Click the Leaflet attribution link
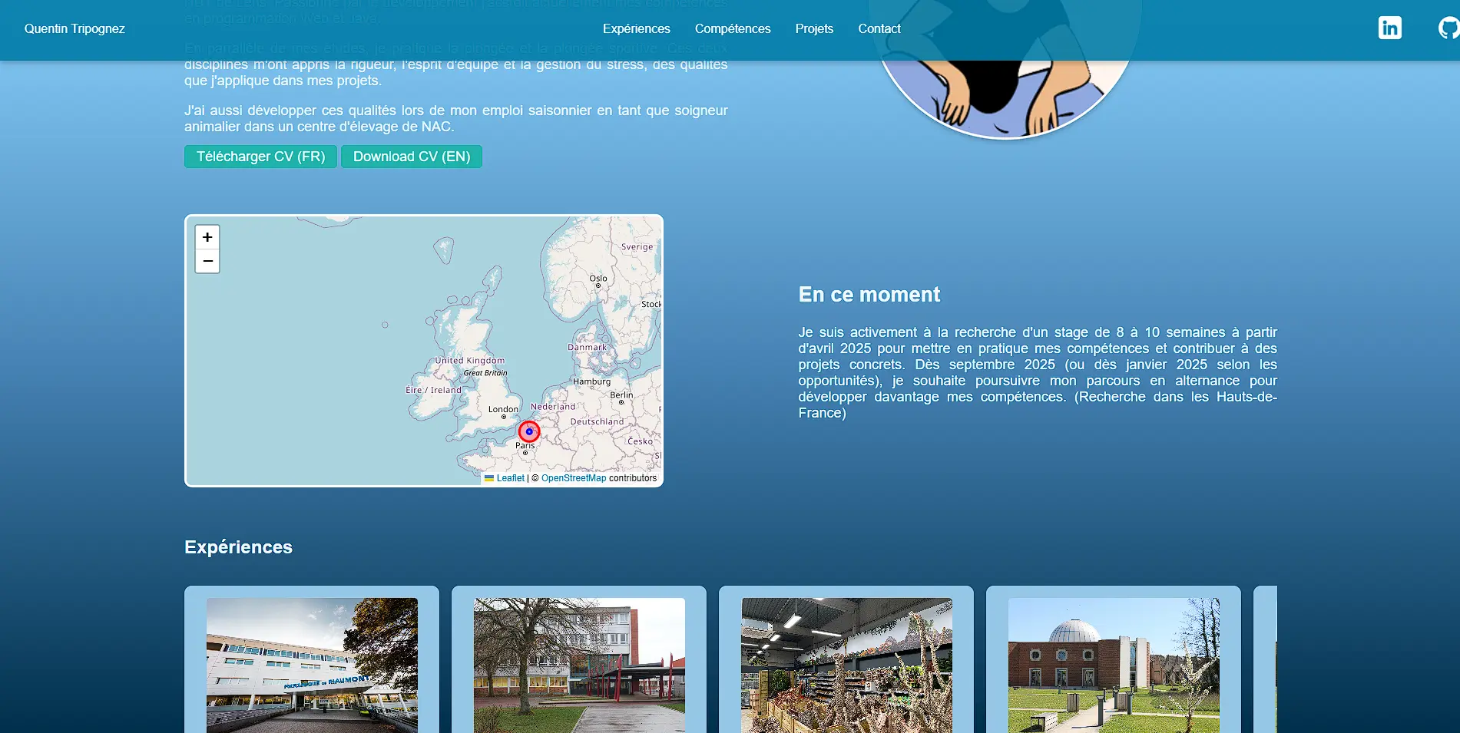 (510, 478)
